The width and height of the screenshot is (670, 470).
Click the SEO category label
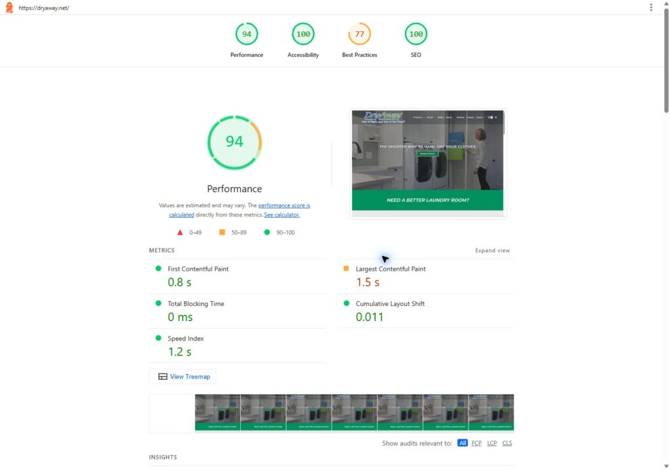(415, 55)
